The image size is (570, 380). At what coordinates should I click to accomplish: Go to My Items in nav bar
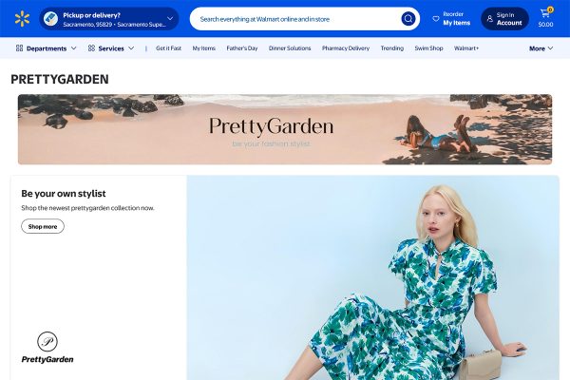(204, 48)
